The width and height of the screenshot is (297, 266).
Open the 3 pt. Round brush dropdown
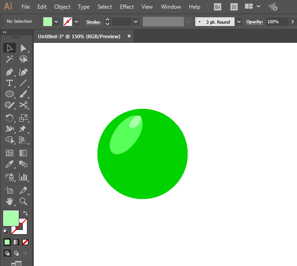[x=239, y=22]
